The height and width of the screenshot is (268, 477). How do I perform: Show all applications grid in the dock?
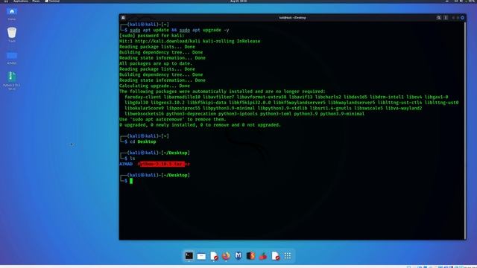(288, 256)
